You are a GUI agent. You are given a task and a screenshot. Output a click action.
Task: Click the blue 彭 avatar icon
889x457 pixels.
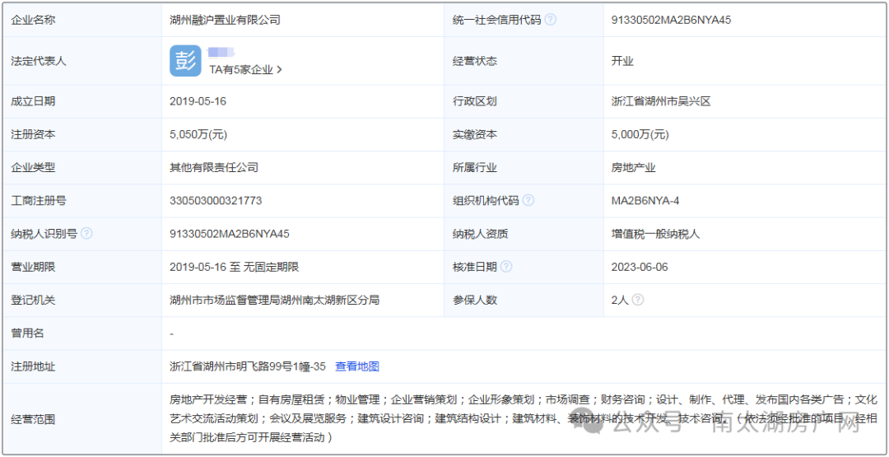(x=185, y=61)
